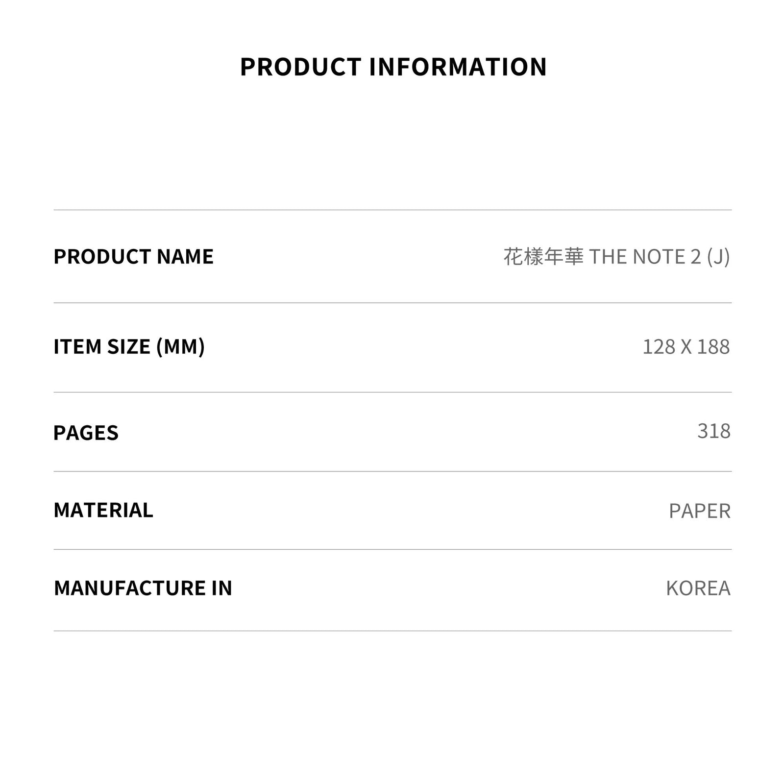The width and height of the screenshot is (784, 784).
Task: Select the PRODUCT NAME label
Action: point(134,257)
